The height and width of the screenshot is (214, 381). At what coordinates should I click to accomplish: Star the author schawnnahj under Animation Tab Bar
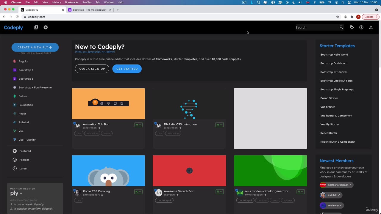click(99, 128)
